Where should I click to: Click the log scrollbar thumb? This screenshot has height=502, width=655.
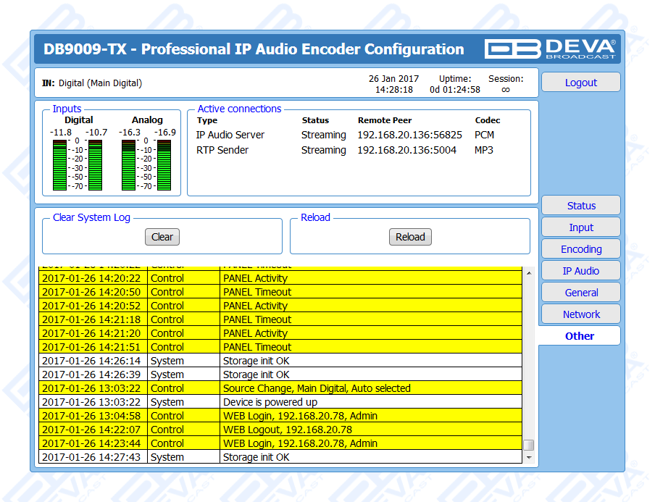point(529,445)
